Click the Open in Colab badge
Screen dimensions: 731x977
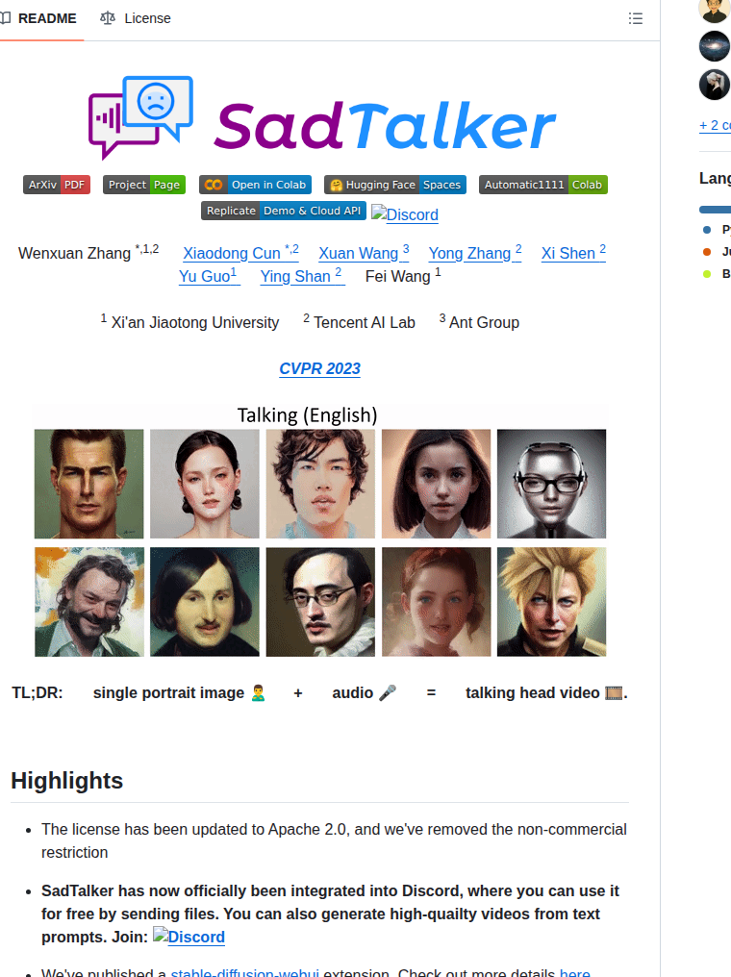pyautogui.click(x=255, y=185)
